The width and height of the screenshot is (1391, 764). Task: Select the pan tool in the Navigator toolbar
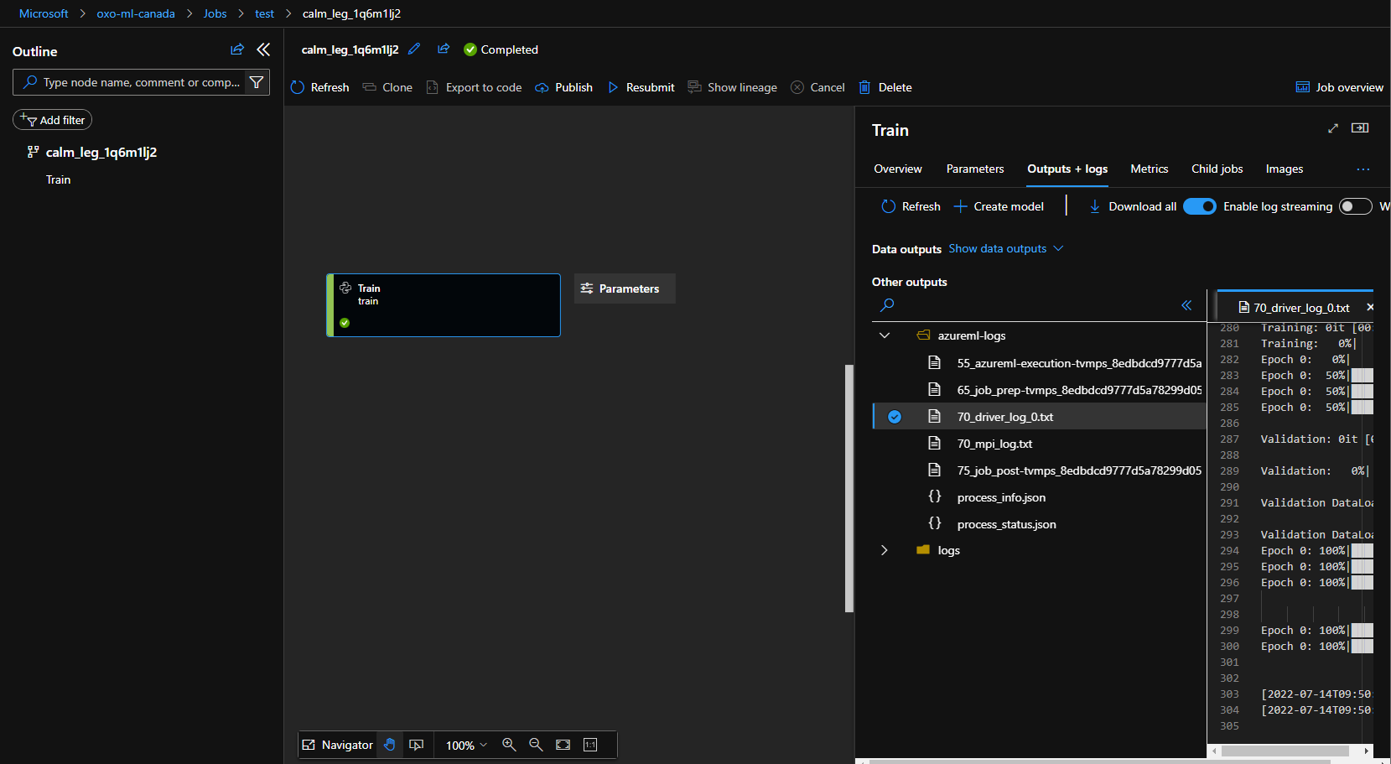pyautogui.click(x=390, y=745)
